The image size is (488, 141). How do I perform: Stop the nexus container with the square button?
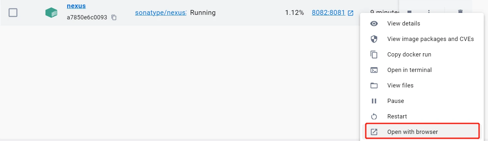[x=409, y=12]
